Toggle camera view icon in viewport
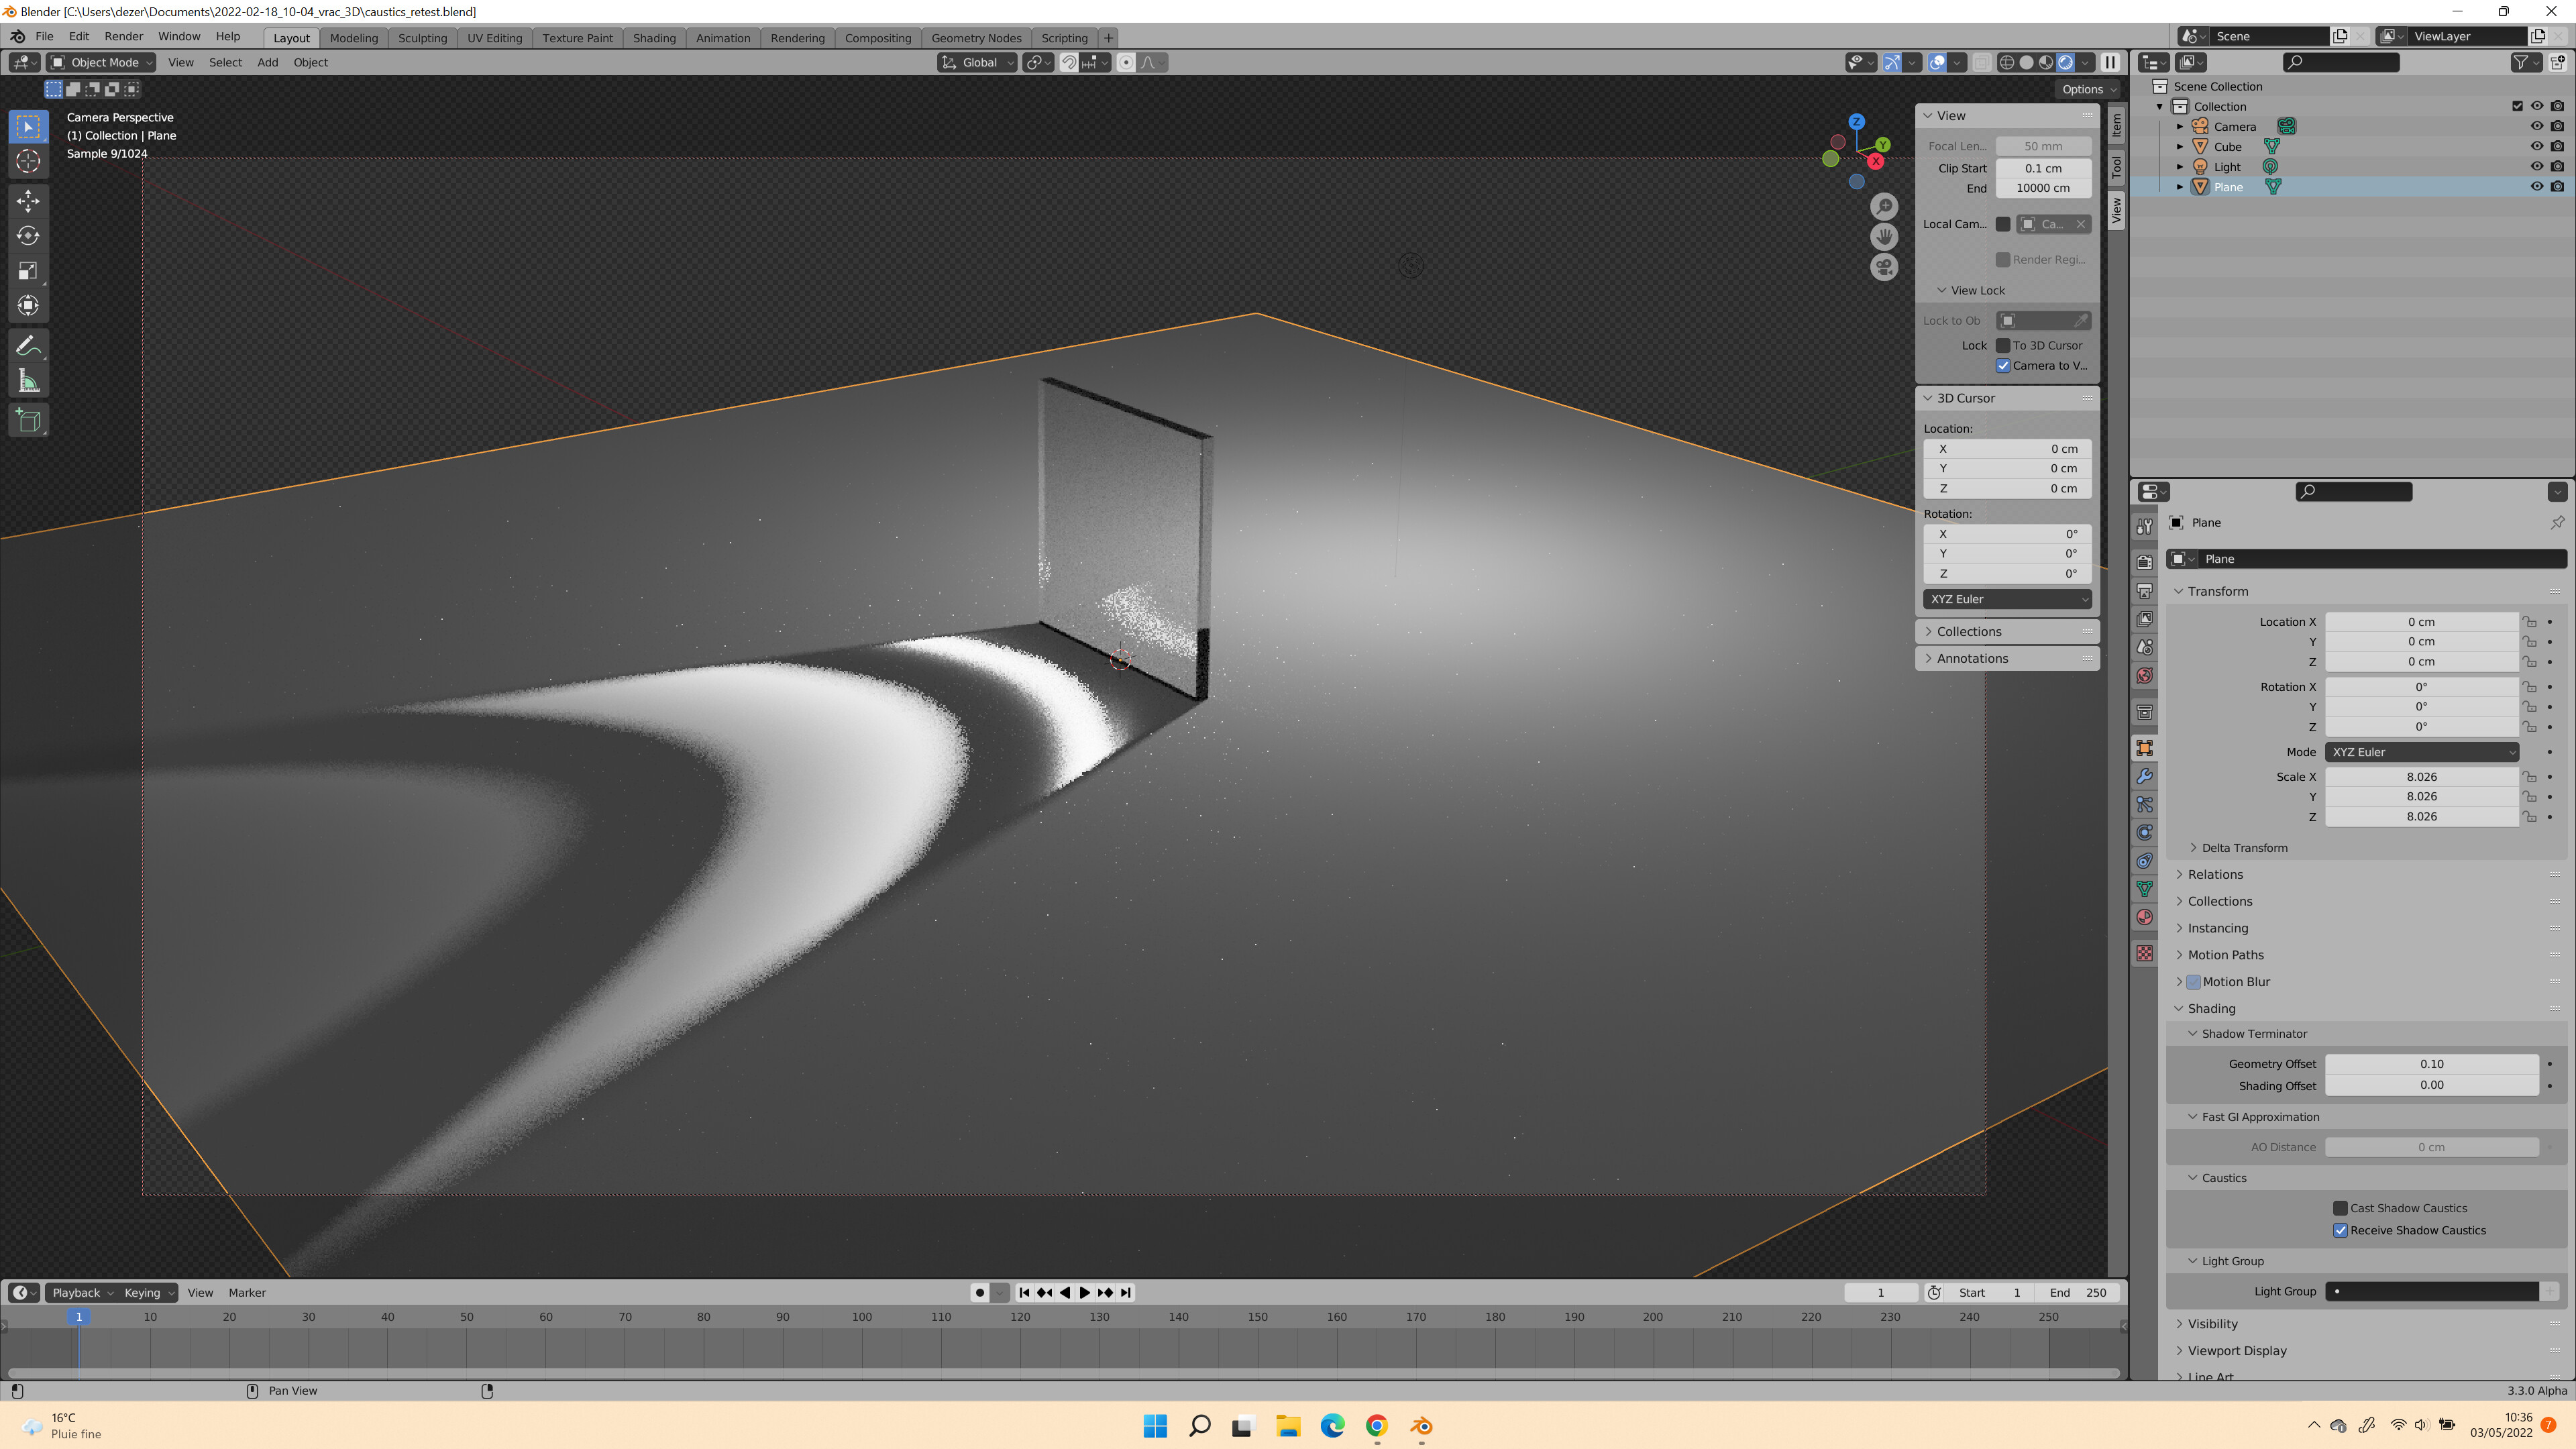The height and width of the screenshot is (1449, 2576). [x=1884, y=267]
